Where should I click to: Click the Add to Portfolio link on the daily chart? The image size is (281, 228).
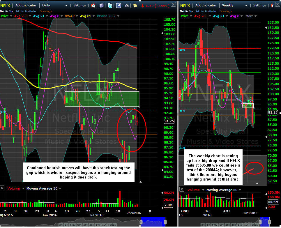pos(26,11)
